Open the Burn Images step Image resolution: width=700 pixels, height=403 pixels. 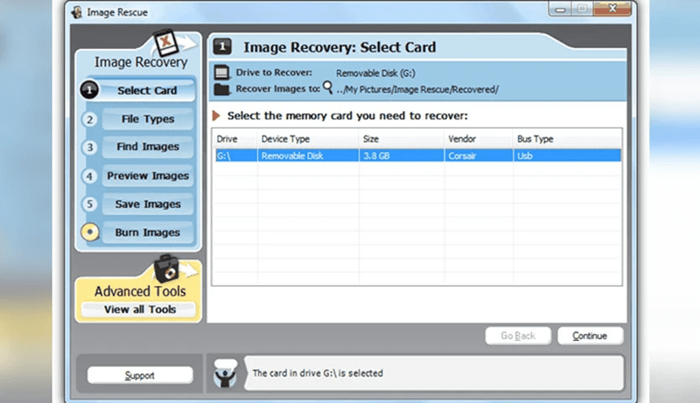pos(148,233)
